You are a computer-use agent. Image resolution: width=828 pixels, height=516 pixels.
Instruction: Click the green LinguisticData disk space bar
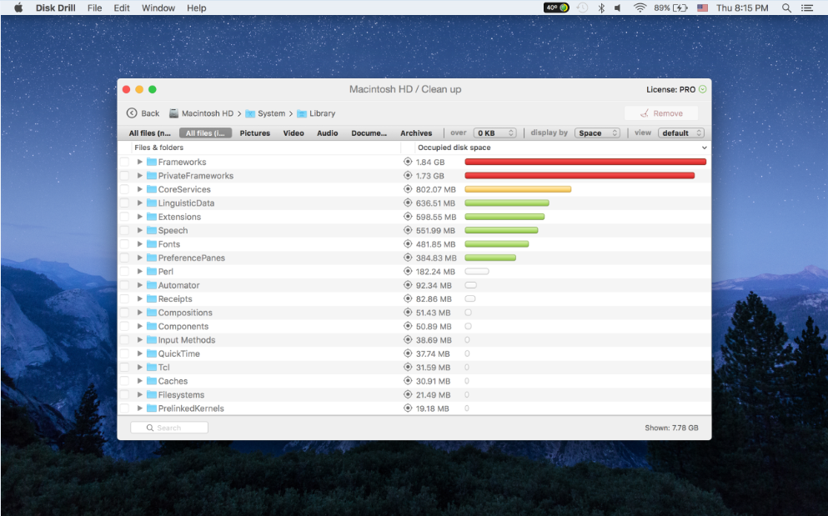click(x=507, y=203)
